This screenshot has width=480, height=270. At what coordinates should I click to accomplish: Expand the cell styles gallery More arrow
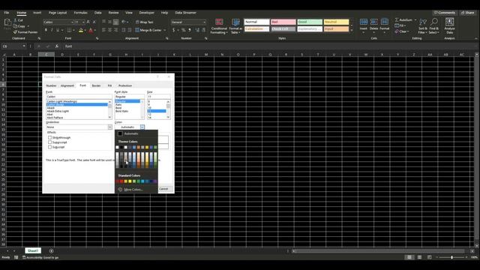[352, 31]
